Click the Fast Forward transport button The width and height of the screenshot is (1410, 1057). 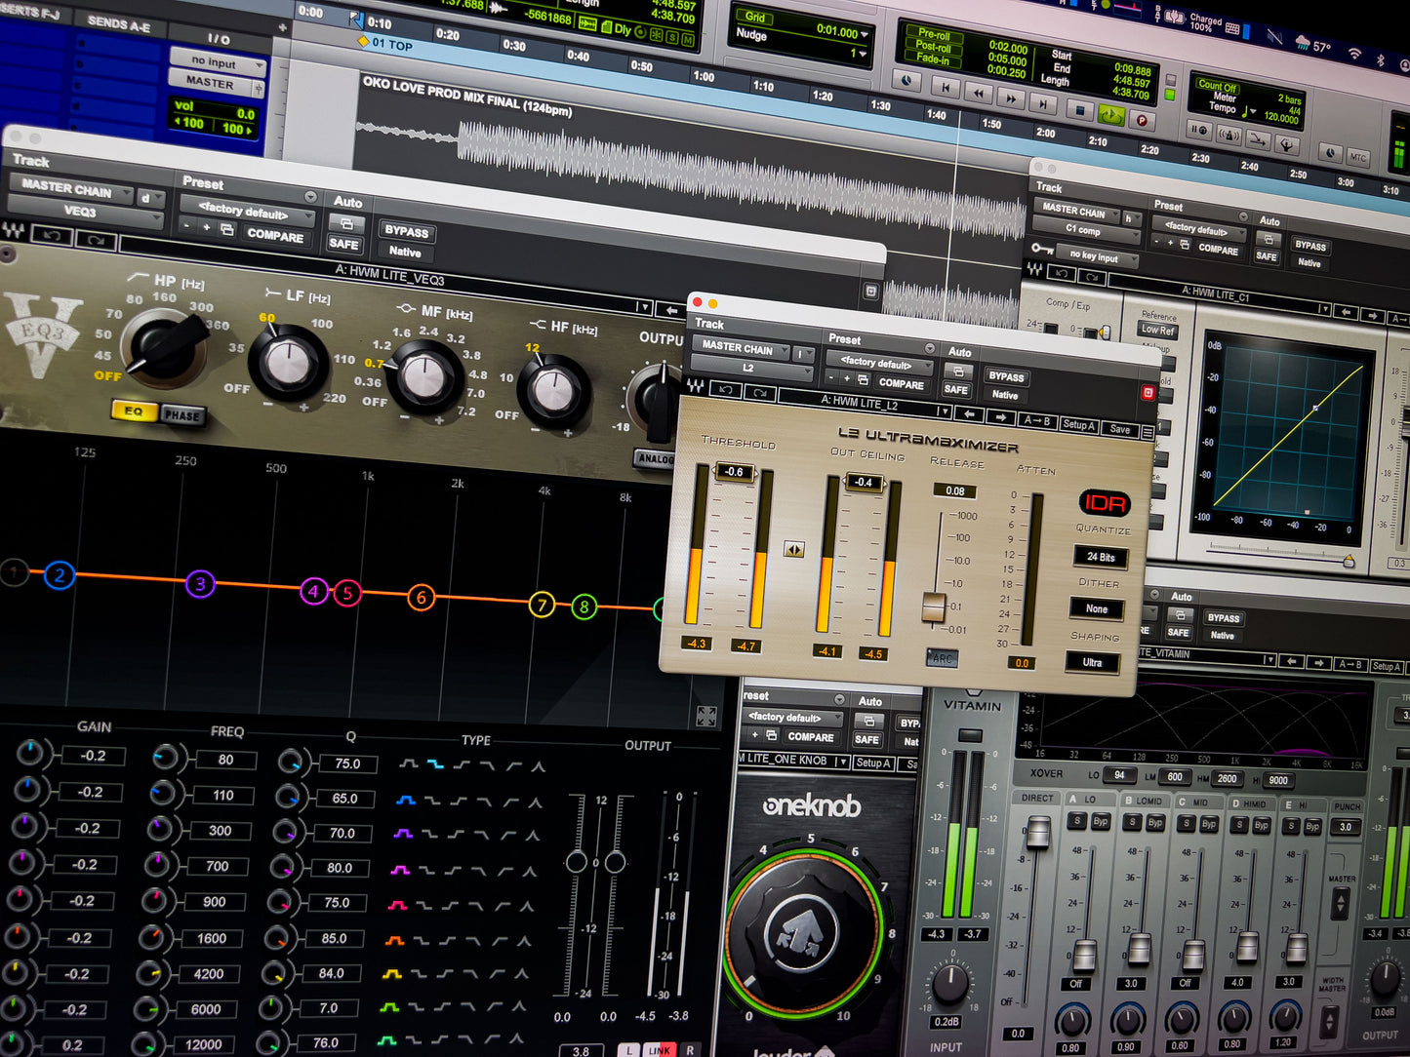pos(1011,98)
